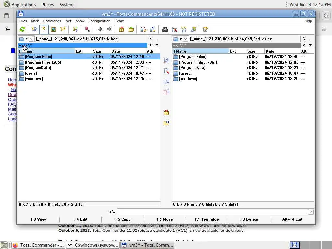Open the left panel drive c dropdown
The width and height of the screenshot is (332, 249).
31,39
